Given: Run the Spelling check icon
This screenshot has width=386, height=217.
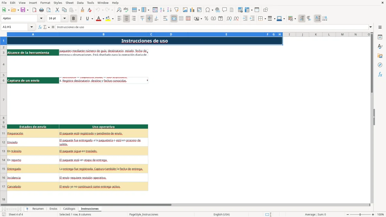Looking at the screenshot, I should pos(126,10).
